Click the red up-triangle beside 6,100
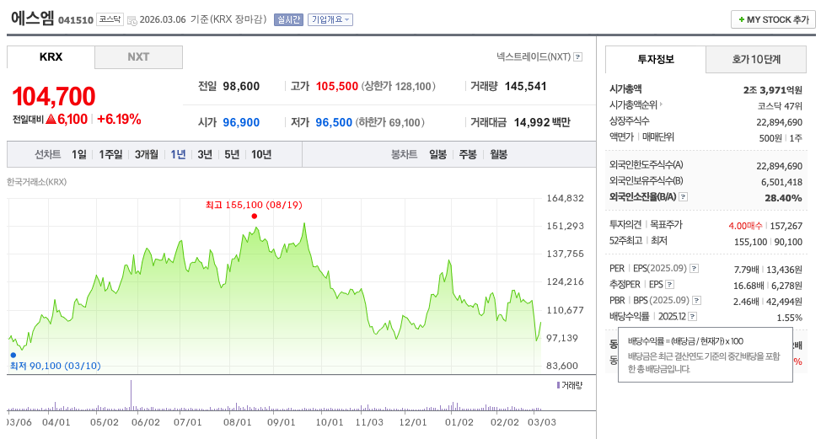821x439 pixels. point(51,120)
